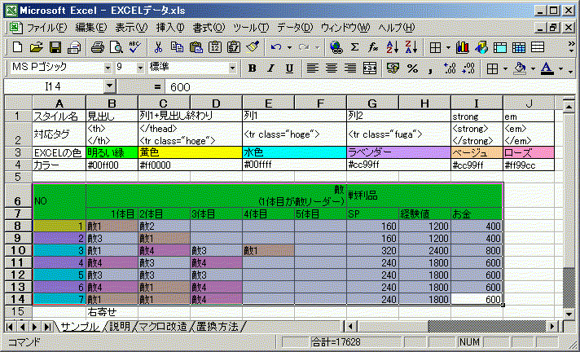Open the データ(D) menu
The width and height of the screenshot is (580, 352).
[x=295, y=28]
